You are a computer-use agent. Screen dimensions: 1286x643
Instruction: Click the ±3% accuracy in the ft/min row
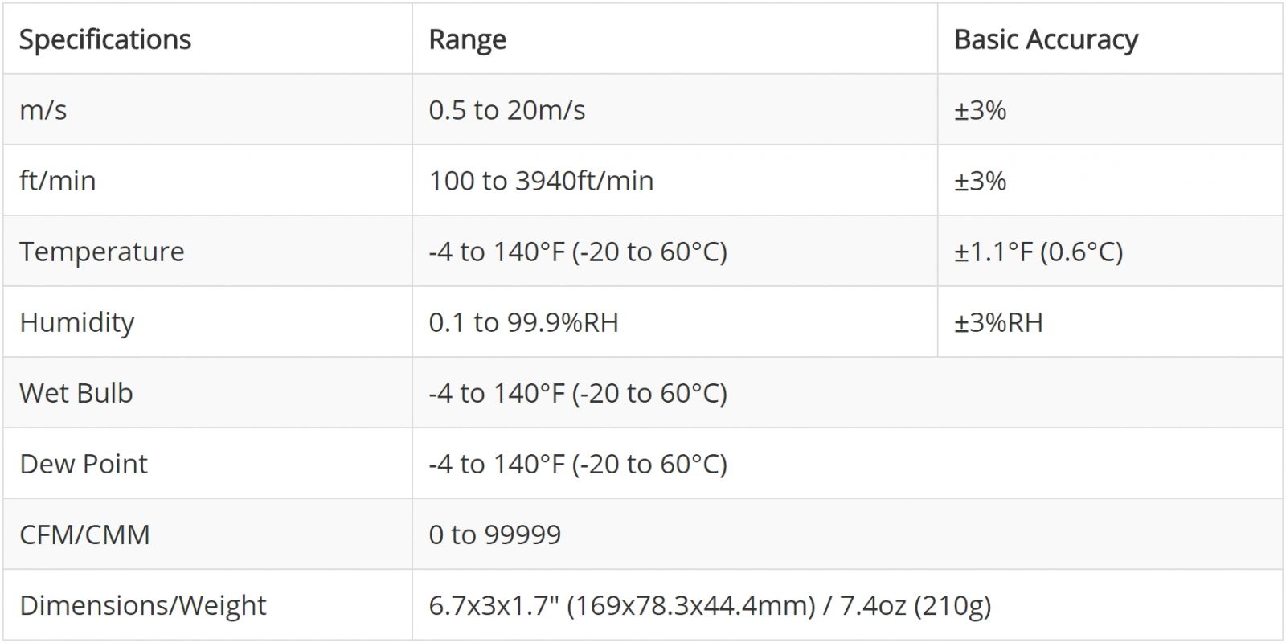point(981,181)
